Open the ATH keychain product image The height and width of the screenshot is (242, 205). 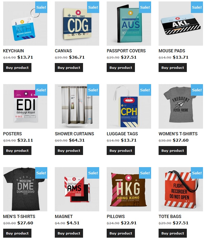[25, 24]
